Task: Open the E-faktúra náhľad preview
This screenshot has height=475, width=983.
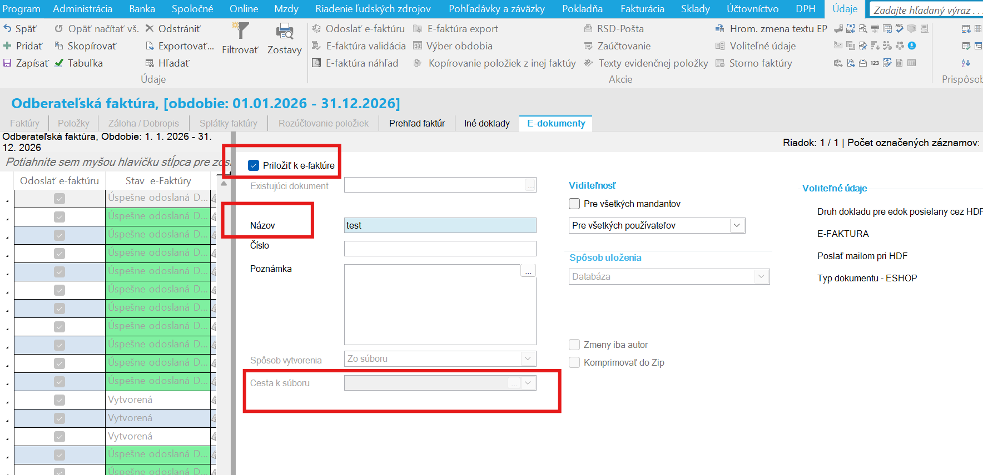Action: (x=355, y=63)
